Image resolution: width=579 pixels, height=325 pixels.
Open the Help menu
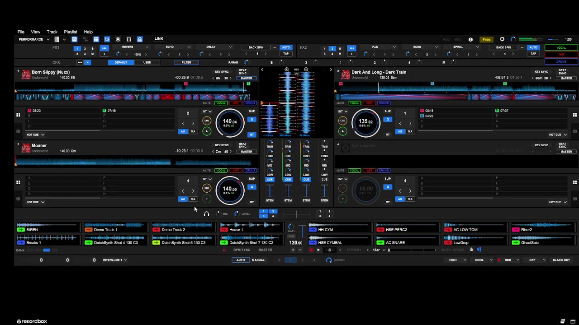tap(88, 32)
